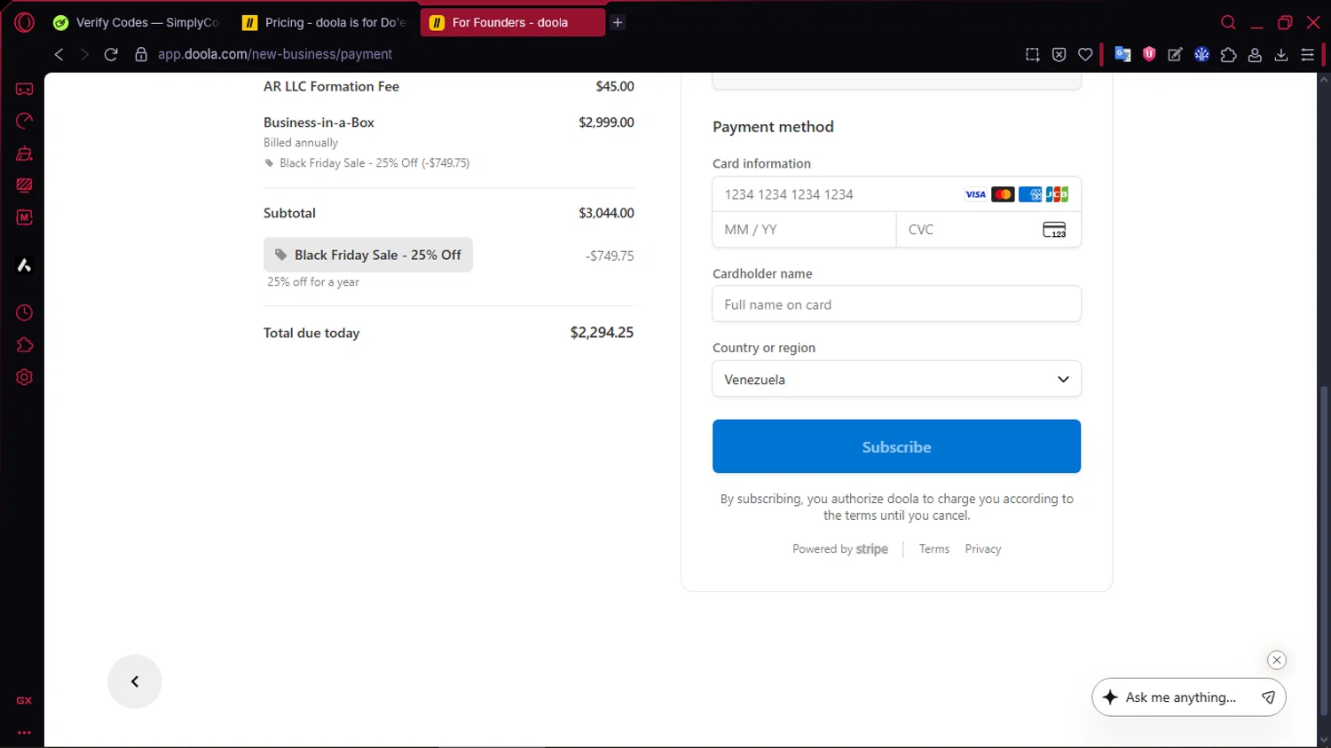Open the sidebar three-dots setup menu
Viewport: 1331px width, 748px height.
click(x=24, y=733)
